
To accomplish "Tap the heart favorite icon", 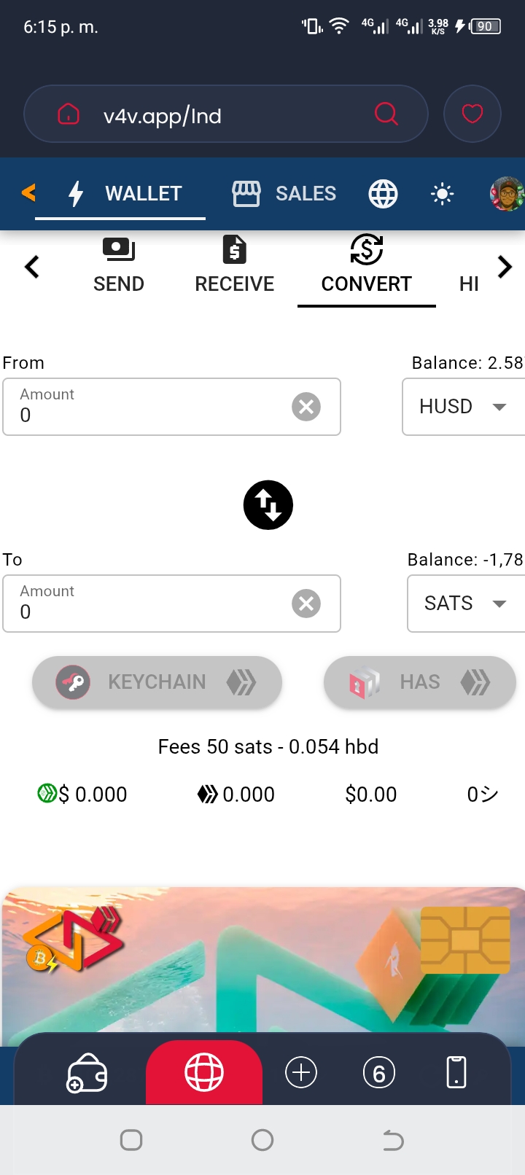I will (472, 114).
